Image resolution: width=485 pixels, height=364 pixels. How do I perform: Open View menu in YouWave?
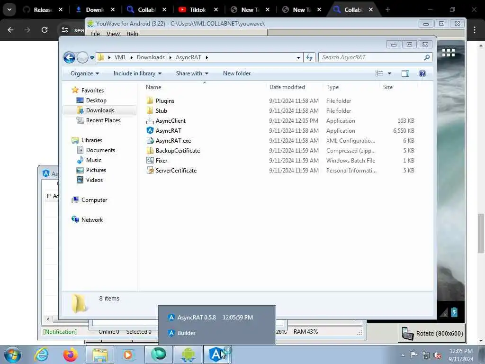pos(113,34)
